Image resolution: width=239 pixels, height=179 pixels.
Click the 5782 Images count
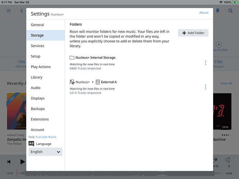pos(219,64)
